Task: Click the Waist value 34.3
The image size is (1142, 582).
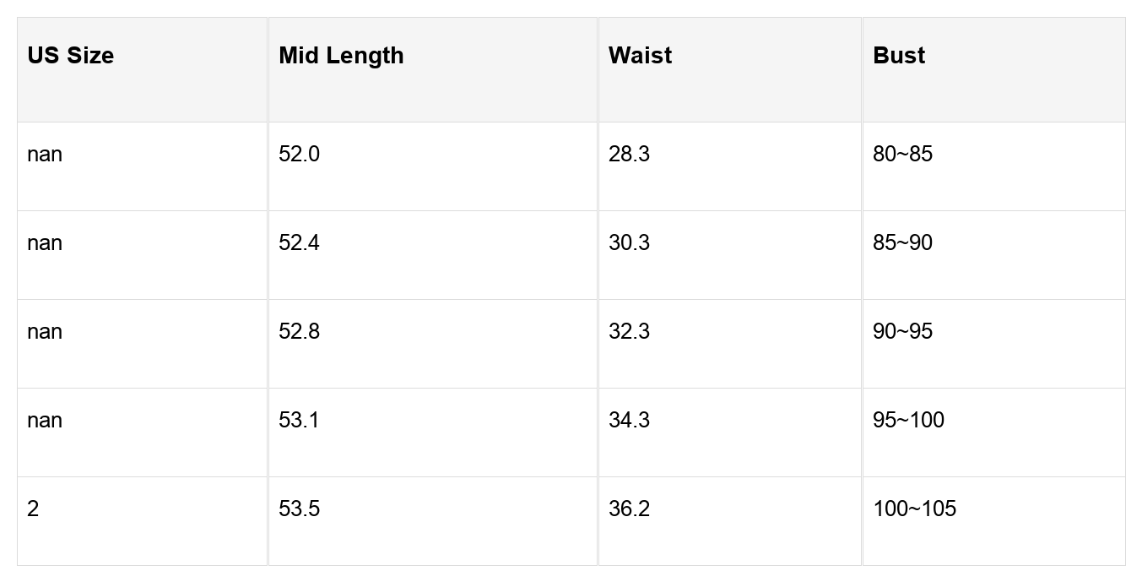Action: pos(629,421)
